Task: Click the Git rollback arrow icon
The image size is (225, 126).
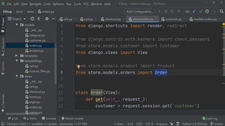Action: (x=214, y=12)
